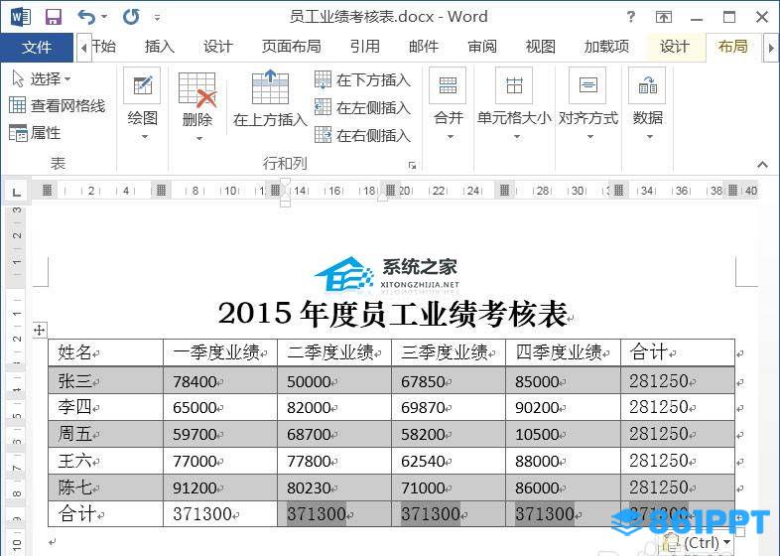Click the header cell 合计
The height and width of the screenshot is (556, 780).
[x=678, y=352]
